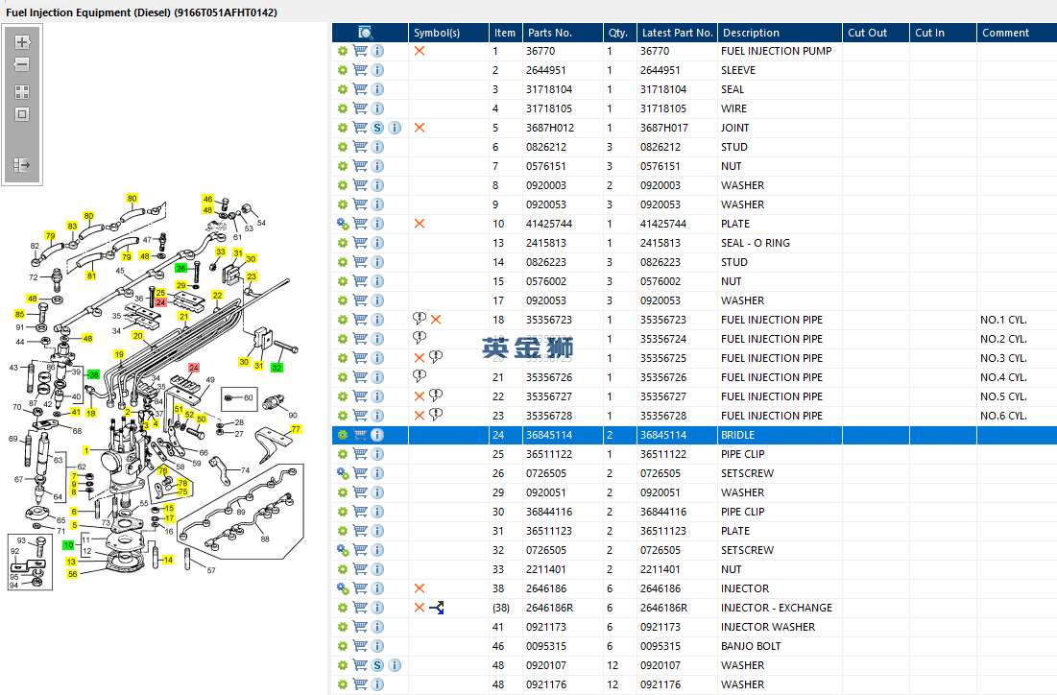Click yellow callout 56 in diagram
The image size is (1057, 695).
72,574
